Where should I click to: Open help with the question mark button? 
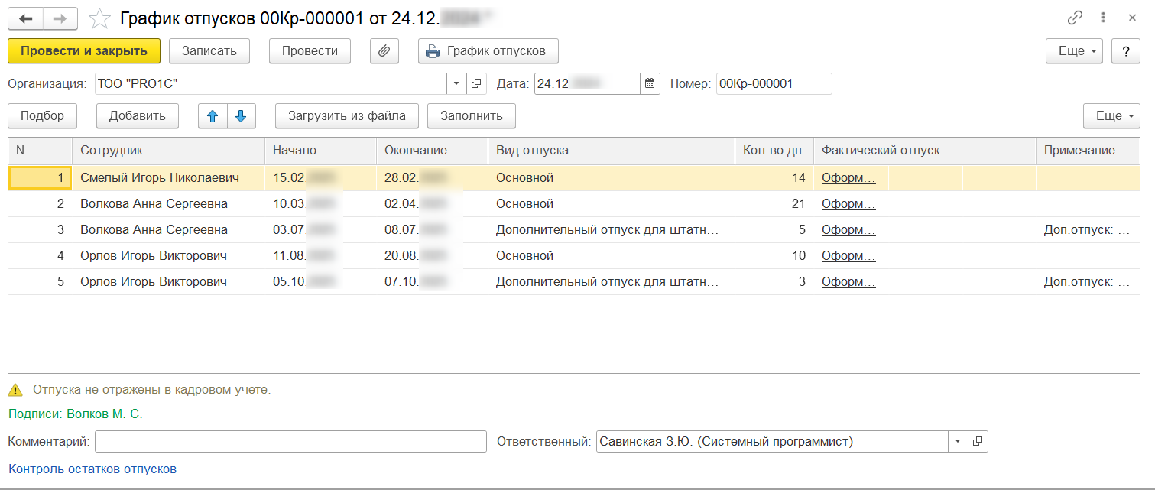point(1125,51)
